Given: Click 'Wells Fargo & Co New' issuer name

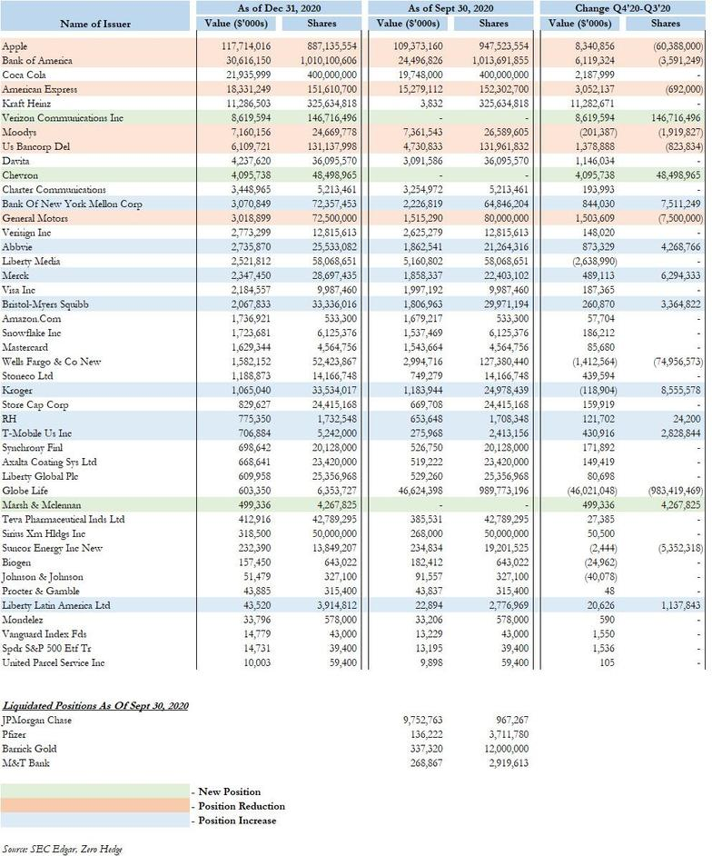Looking at the screenshot, I should 51,362.
